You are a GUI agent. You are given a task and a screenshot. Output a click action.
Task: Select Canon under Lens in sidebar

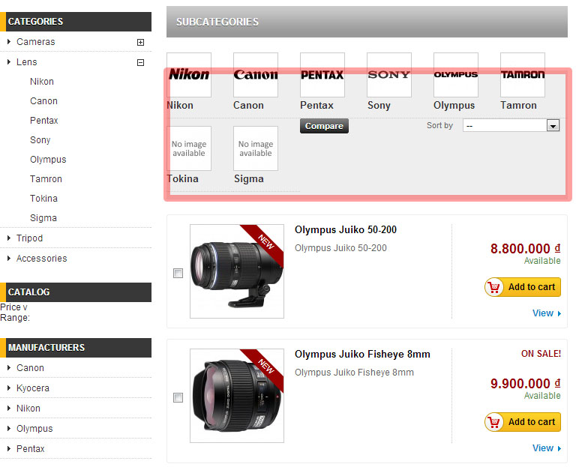[43, 101]
